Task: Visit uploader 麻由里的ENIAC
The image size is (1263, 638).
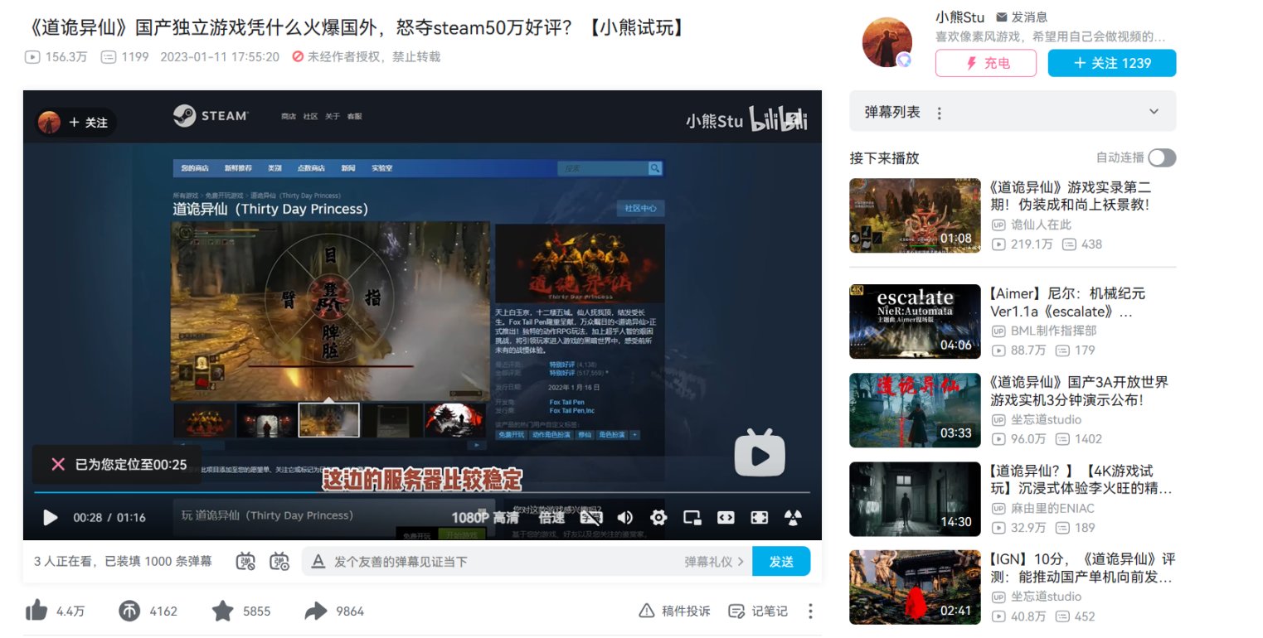Action: pos(1052,508)
